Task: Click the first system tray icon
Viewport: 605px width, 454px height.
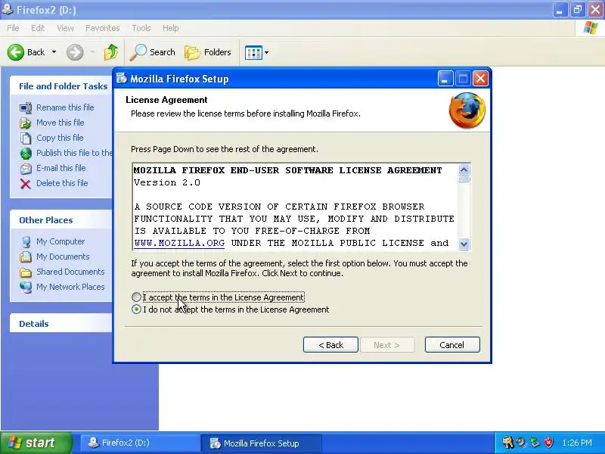Action: click(507, 443)
